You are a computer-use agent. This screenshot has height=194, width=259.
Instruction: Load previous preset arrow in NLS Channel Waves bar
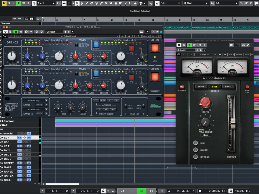[x=220, y=54]
